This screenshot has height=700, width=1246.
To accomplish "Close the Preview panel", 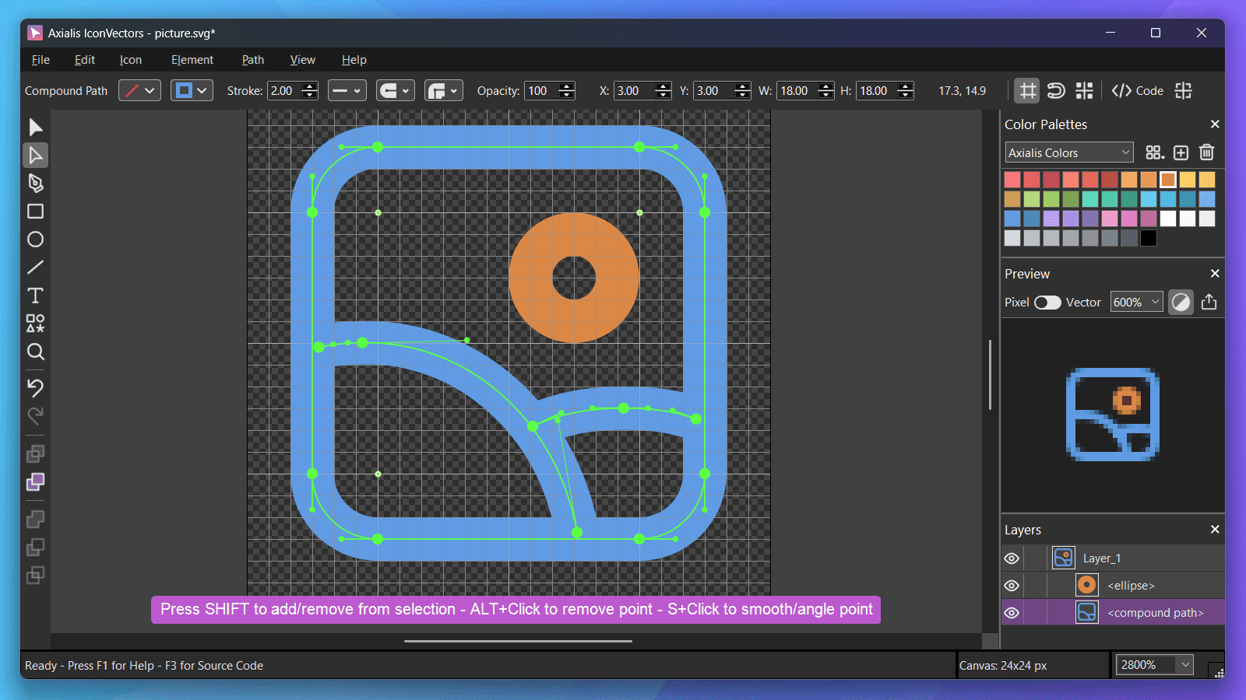I will (x=1215, y=274).
